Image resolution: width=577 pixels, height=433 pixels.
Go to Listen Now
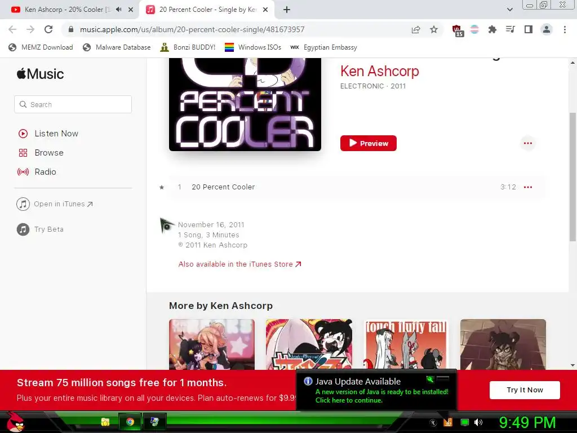point(48,133)
